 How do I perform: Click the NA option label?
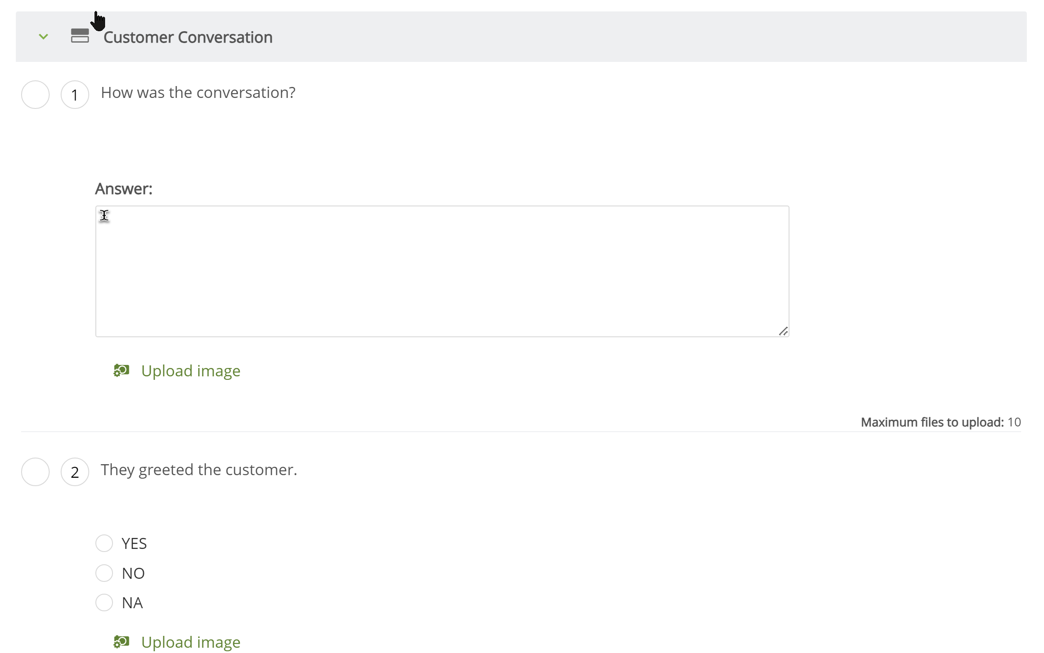[x=132, y=603]
